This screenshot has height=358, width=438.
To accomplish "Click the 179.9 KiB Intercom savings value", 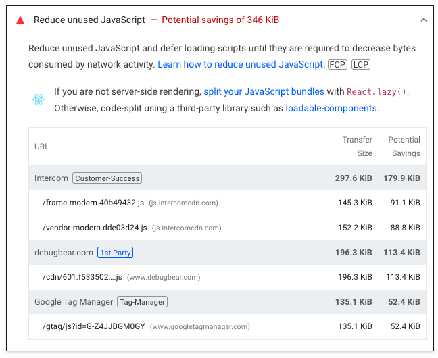I will click(401, 178).
